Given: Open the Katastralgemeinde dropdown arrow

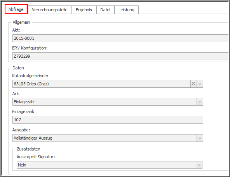Looking at the screenshot, I should (200, 84).
